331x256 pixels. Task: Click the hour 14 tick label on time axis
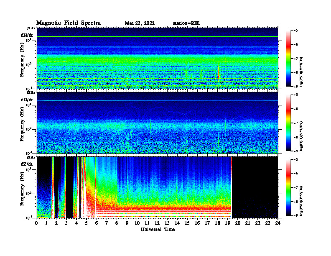[x=177, y=223]
